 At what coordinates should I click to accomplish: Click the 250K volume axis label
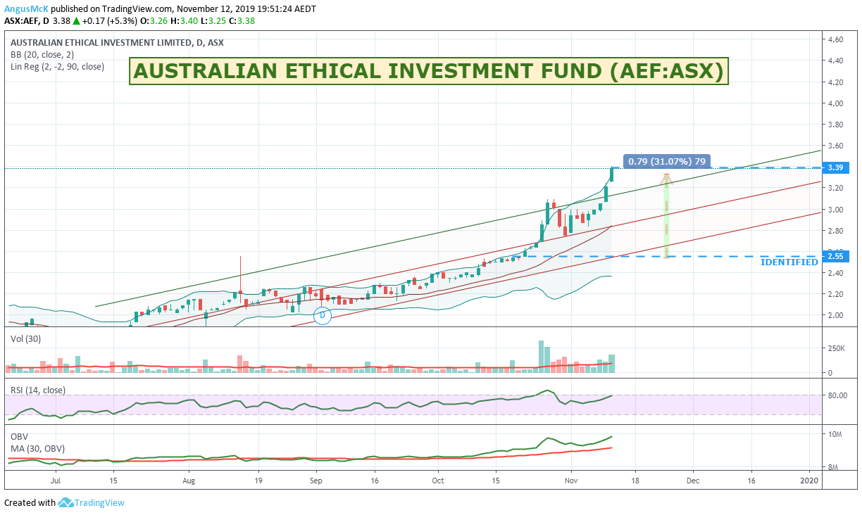[836, 349]
